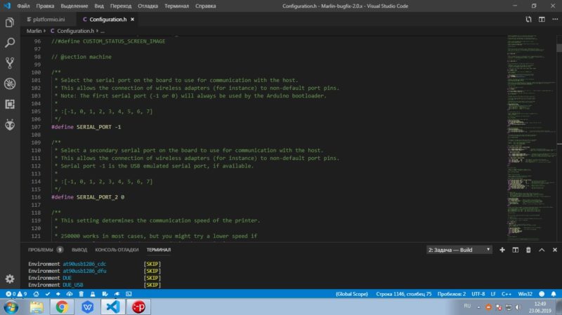Split the editor to the right
The image size is (562, 315).
point(542,20)
